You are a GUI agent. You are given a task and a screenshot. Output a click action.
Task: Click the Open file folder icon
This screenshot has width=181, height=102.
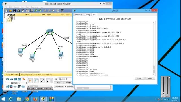tap(10, 11)
